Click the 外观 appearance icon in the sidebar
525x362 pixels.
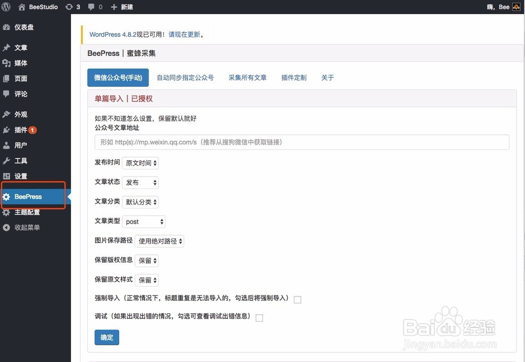tap(7, 114)
